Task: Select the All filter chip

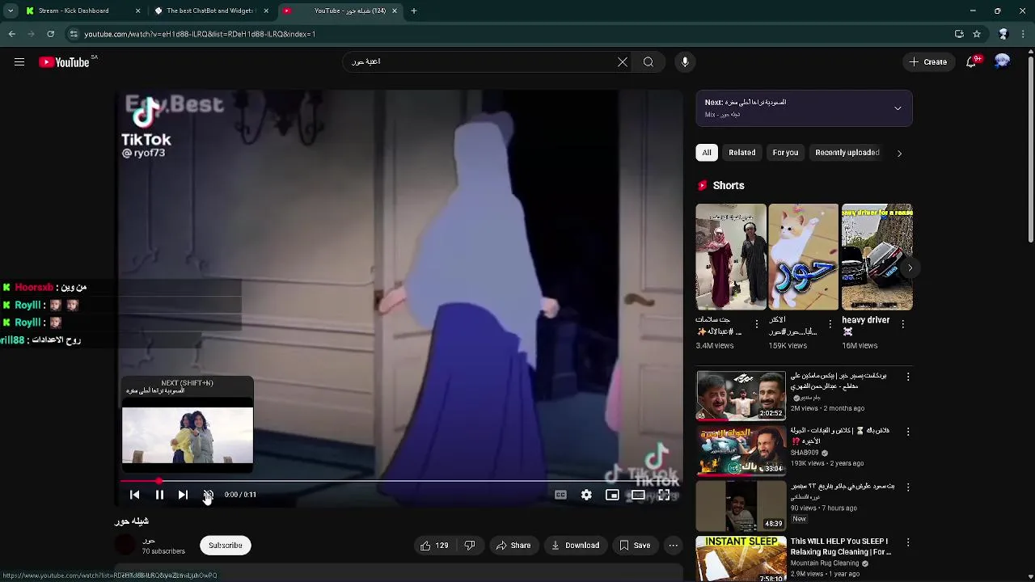Action: click(x=707, y=153)
